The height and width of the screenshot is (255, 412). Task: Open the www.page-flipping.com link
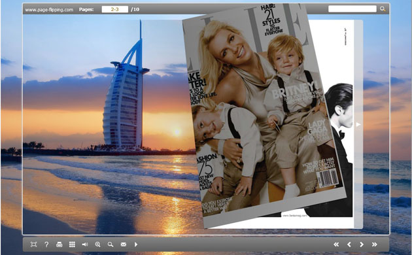point(49,10)
